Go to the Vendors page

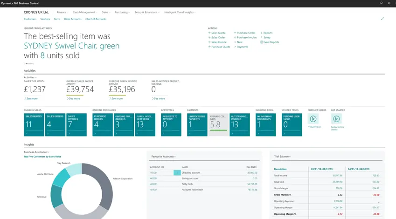[x=45, y=19]
